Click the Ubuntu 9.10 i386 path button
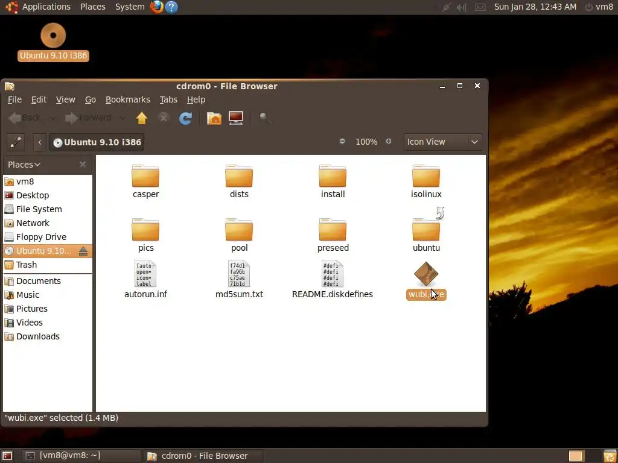618x463 pixels. (x=97, y=142)
